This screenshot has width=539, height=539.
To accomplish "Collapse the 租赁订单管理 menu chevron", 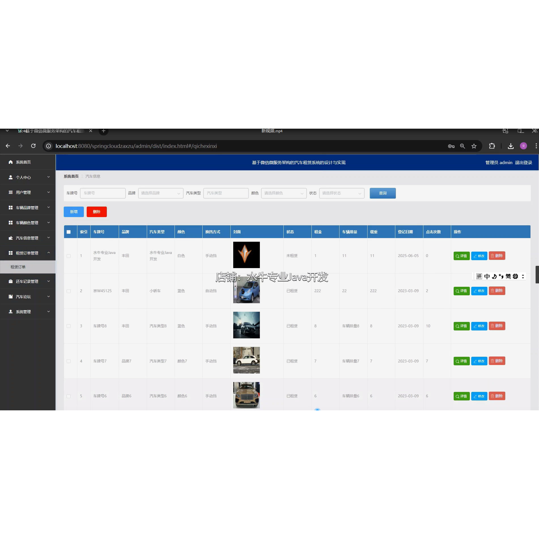I will coord(48,252).
